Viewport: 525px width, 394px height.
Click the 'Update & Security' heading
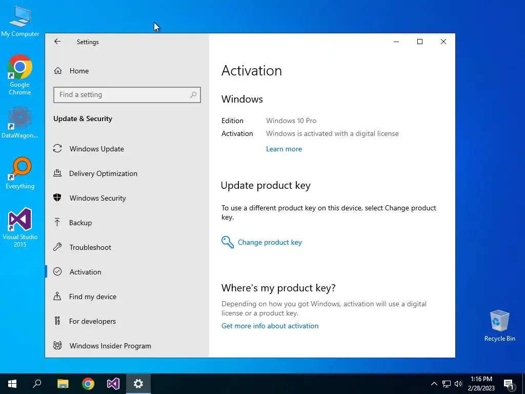point(83,119)
